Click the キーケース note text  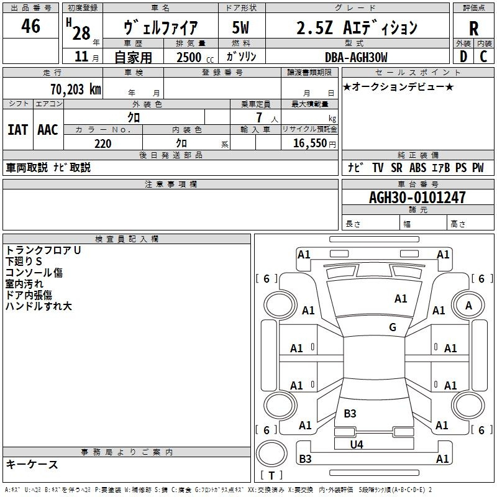[x=32, y=464]
